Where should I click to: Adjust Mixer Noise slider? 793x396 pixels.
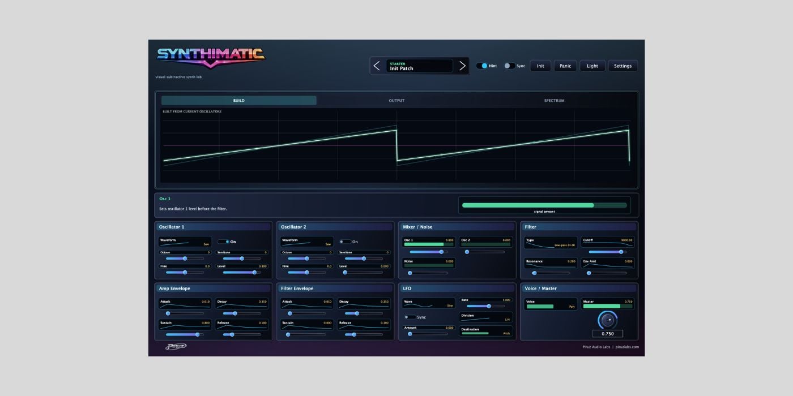[x=429, y=273]
